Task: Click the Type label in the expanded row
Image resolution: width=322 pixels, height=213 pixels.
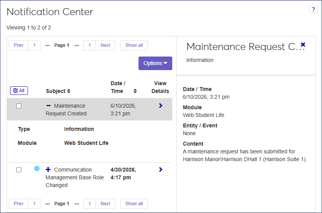Action: coord(24,129)
